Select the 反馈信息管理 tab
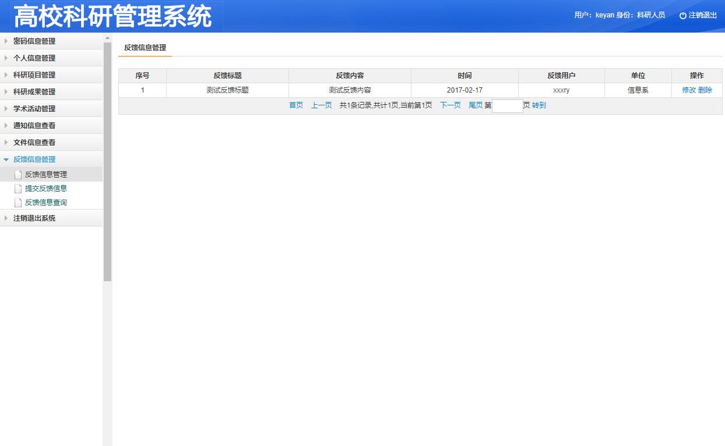The height and width of the screenshot is (446, 725). 144,48
